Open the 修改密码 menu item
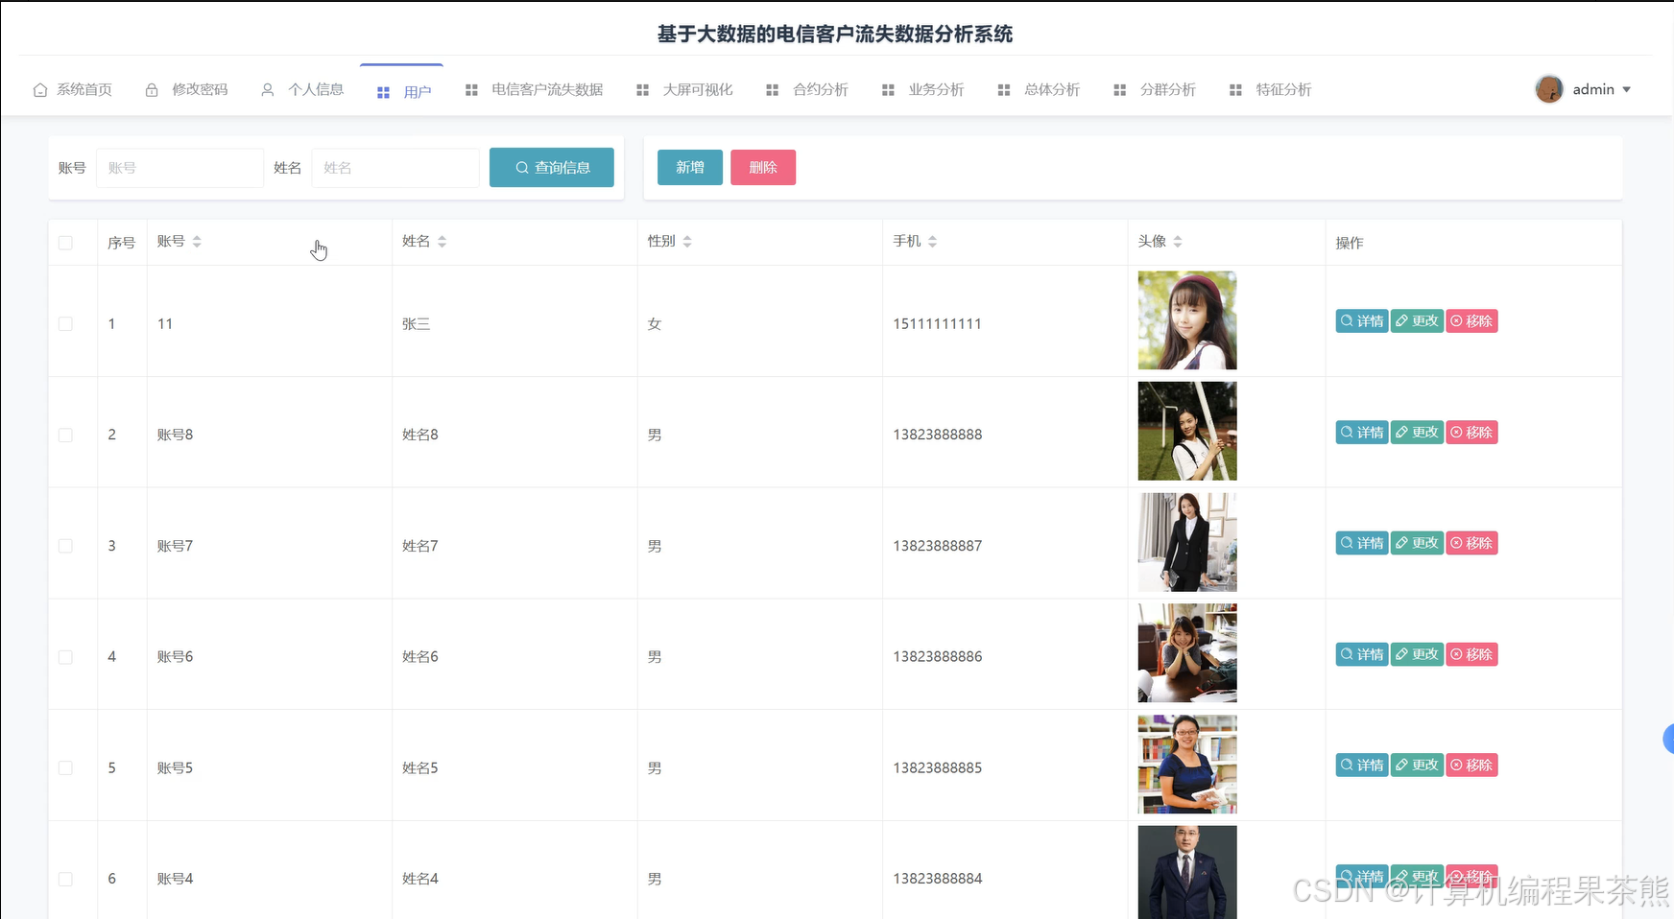This screenshot has width=1674, height=919. pos(187,89)
